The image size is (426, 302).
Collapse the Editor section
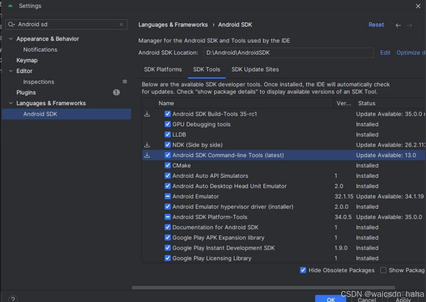[11, 71]
